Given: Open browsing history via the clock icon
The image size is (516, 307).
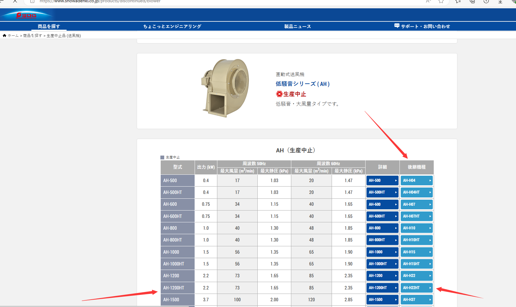Looking at the screenshot, I should (486, 2).
